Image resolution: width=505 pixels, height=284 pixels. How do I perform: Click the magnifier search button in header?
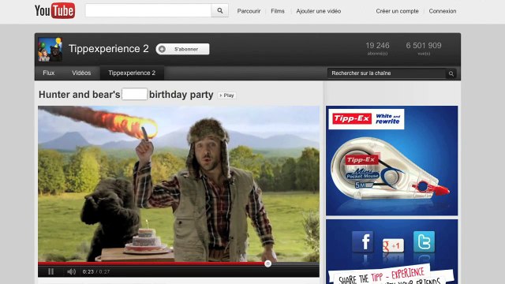click(x=219, y=10)
